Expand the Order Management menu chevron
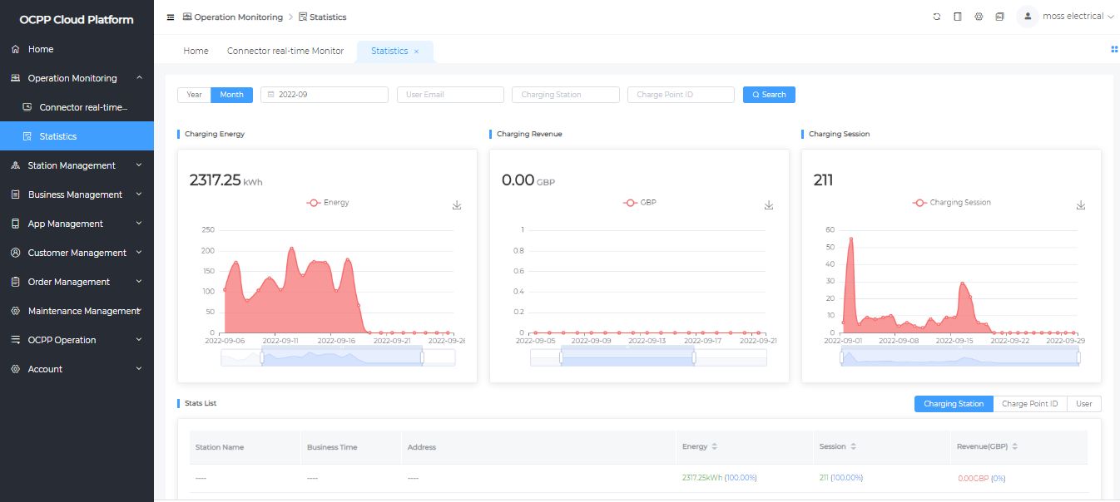 [x=139, y=282]
